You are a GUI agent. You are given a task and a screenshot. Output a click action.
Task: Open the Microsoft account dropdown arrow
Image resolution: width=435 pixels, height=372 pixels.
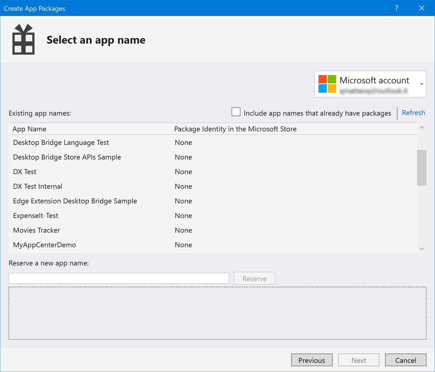click(421, 84)
